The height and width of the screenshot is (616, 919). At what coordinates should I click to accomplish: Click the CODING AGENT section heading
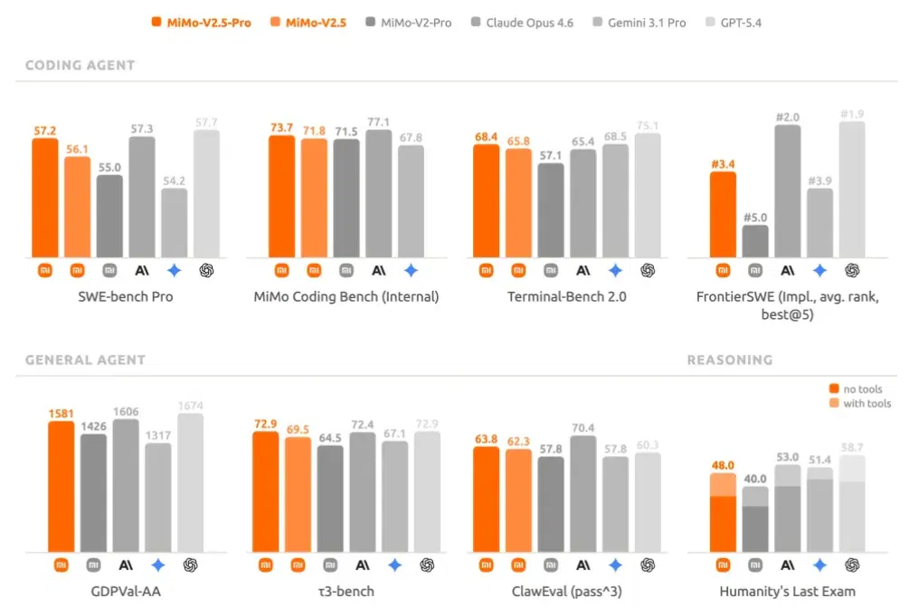pos(81,65)
